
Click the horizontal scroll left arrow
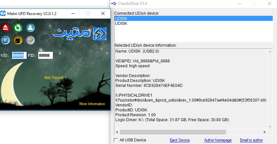[x=117, y=132]
